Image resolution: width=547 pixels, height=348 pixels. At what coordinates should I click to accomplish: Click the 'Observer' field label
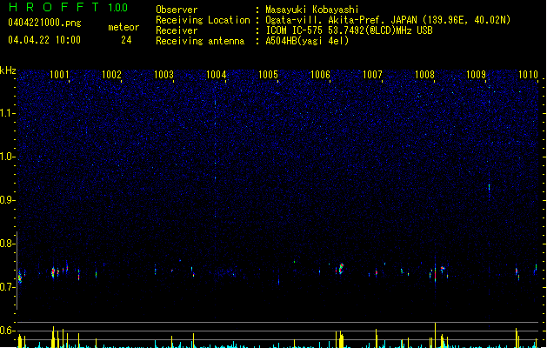tap(177, 10)
